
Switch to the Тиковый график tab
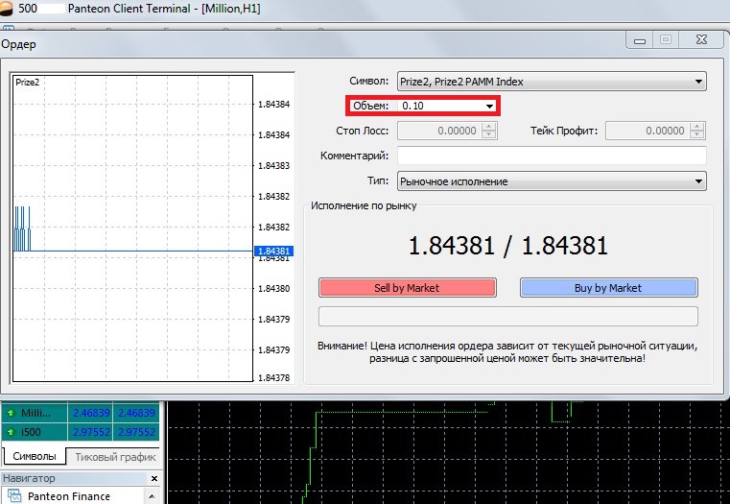tap(113, 456)
